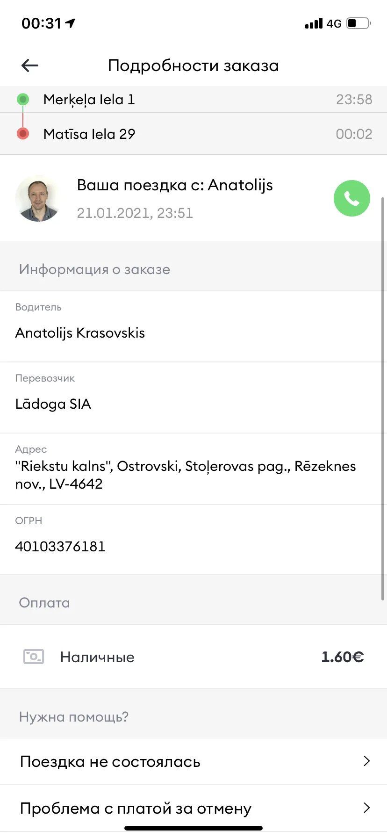Select the Matīsa Iela 29 destination row
This screenshot has height=838, width=387.
[x=193, y=134]
